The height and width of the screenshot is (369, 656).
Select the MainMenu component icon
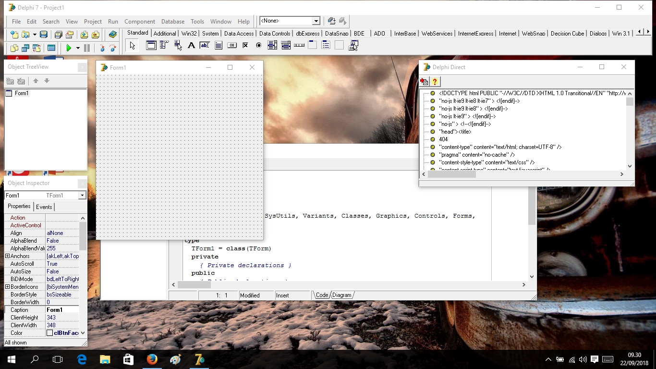(x=164, y=46)
